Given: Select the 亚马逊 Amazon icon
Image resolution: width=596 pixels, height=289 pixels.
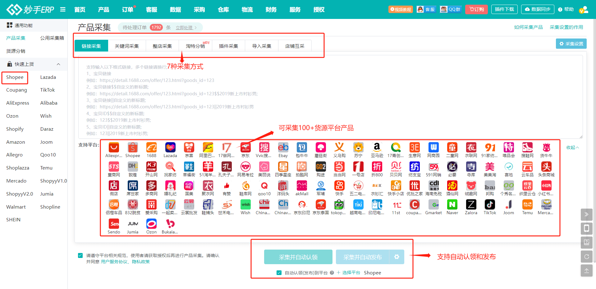Looking at the screenshot, I should point(377,147).
